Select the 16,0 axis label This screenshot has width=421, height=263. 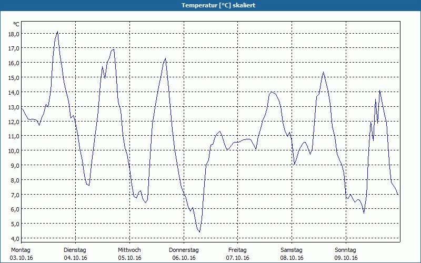14,63
